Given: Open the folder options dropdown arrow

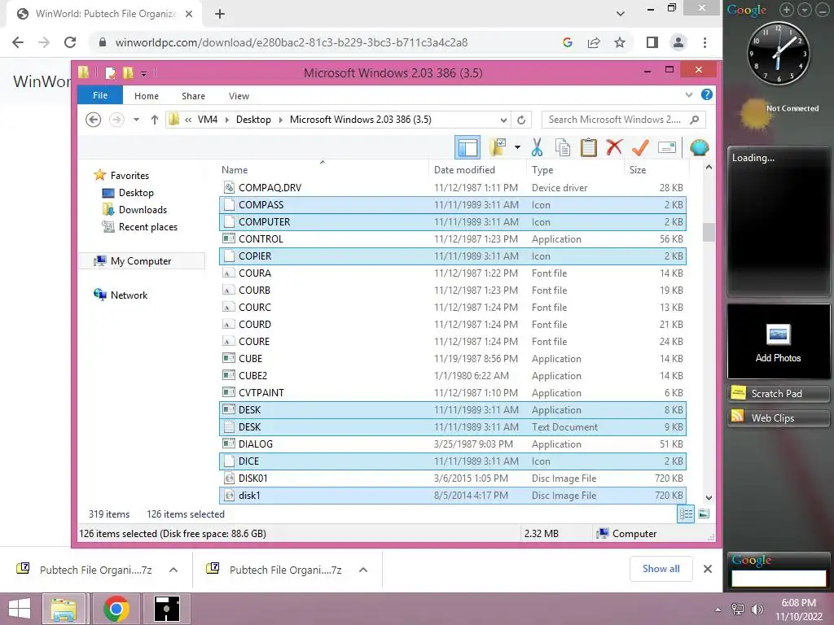Looking at the screenshot, I should tap(517, 147).
